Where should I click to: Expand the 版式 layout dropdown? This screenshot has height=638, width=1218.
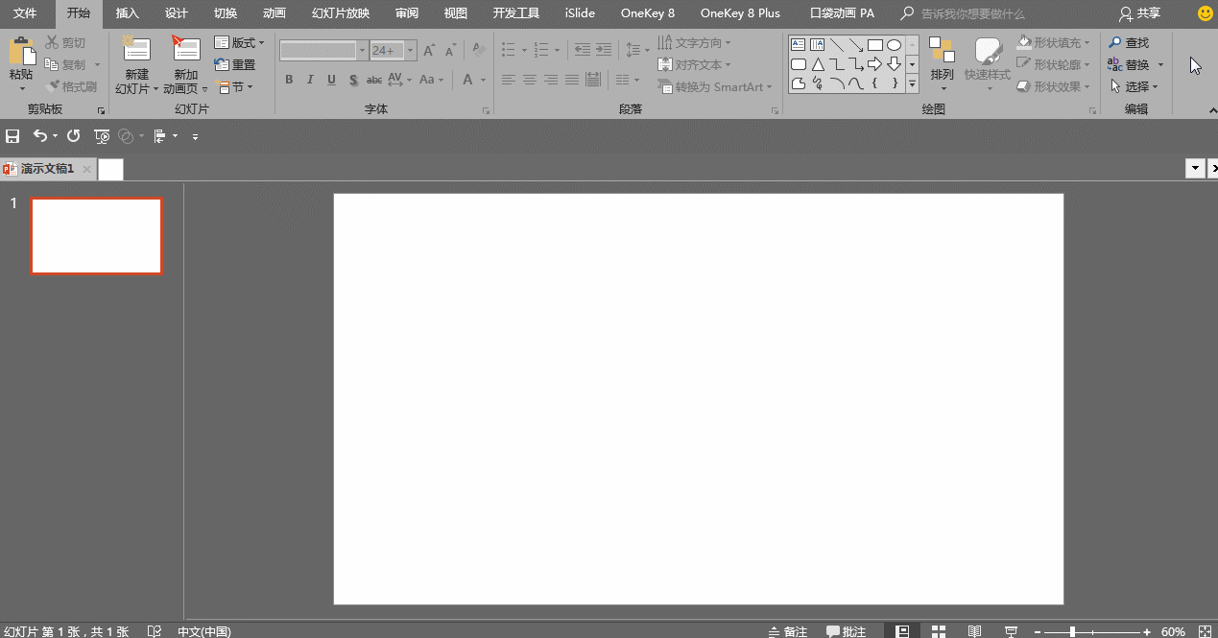click(x=240, y=43)
